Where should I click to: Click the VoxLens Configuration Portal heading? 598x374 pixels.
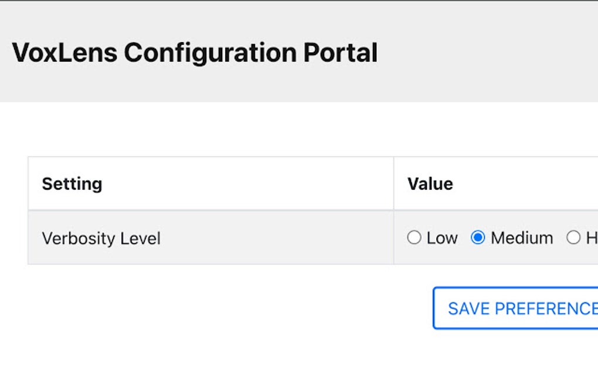(x=195, y=53)
